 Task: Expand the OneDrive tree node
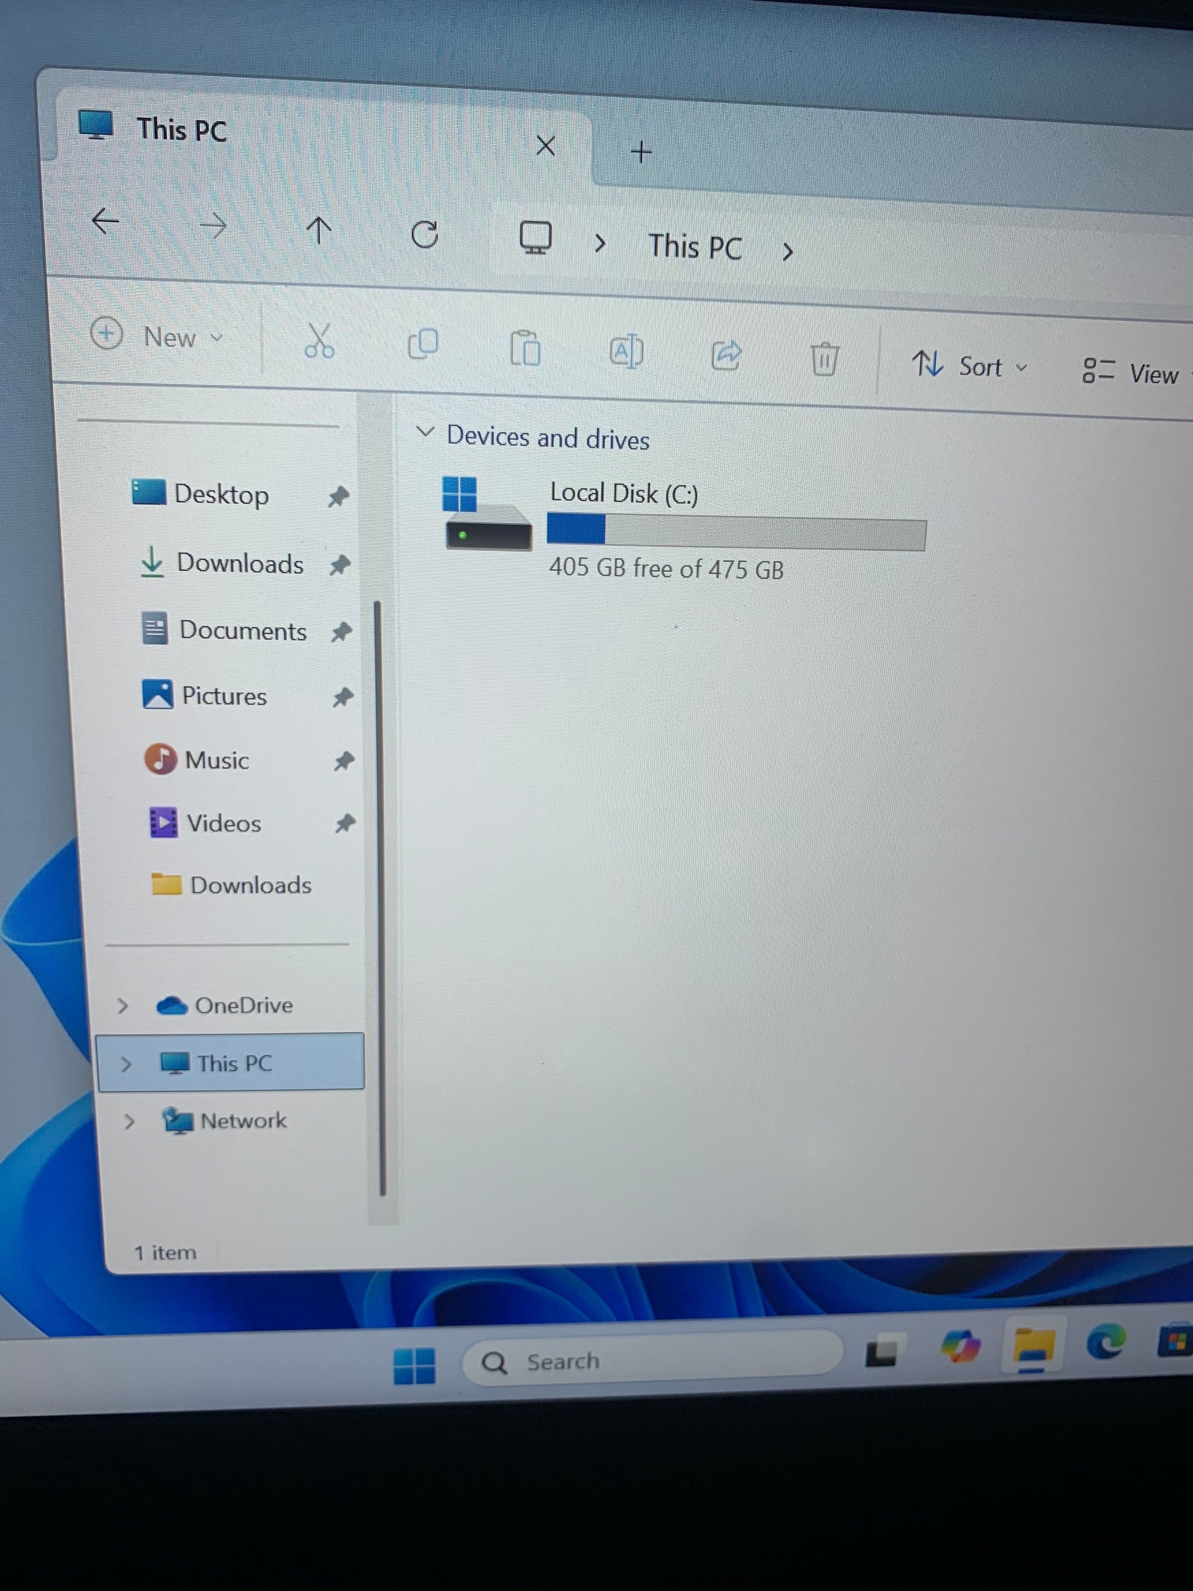coord(122,1005)
